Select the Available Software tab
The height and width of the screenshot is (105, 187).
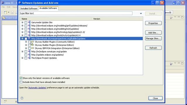coord(48,8)
